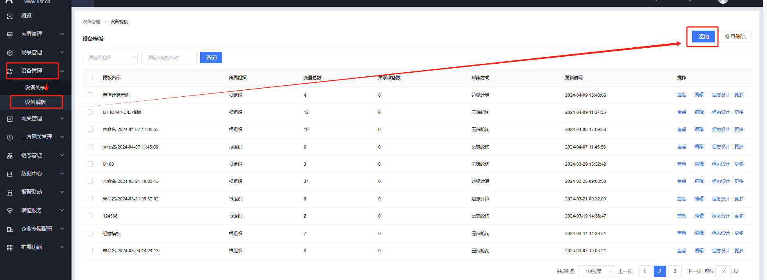This screenshot has height=280, width=767.
Task: Click the 模板名称 column header
Action: pyautogui.click(x=112, y=78)
